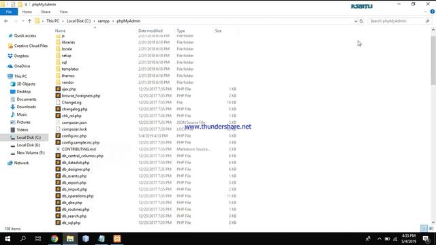Expand the ribbon with chevron
436x245 pixels.
[425, 12]
